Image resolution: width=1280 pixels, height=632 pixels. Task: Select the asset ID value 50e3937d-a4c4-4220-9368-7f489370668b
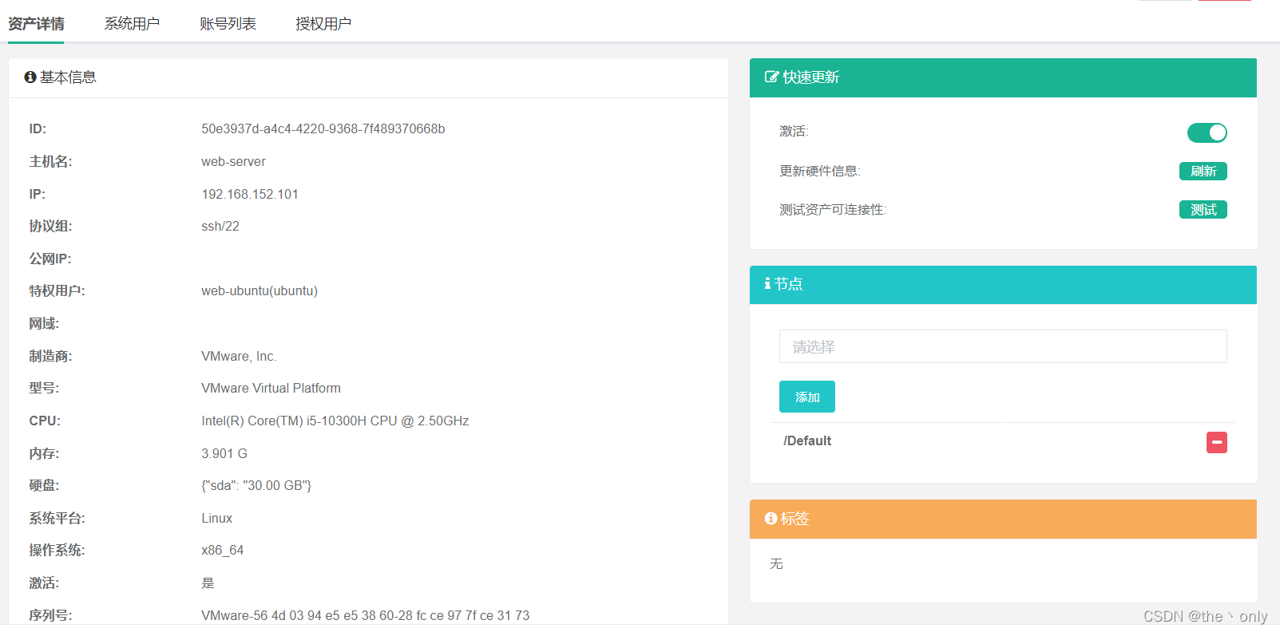click(323, 129)
